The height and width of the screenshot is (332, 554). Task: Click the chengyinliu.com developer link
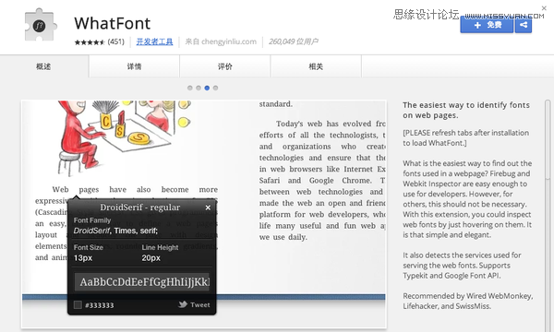229,41
